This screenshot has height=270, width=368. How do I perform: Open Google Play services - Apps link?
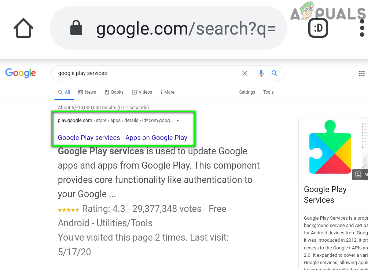tap(122, 138)
